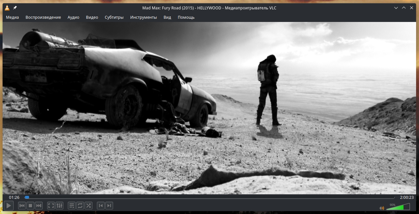Click the seek bar handle

click(27, 197)
